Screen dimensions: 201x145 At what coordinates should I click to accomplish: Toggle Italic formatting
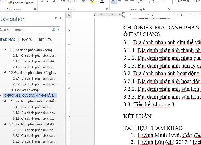48,1
